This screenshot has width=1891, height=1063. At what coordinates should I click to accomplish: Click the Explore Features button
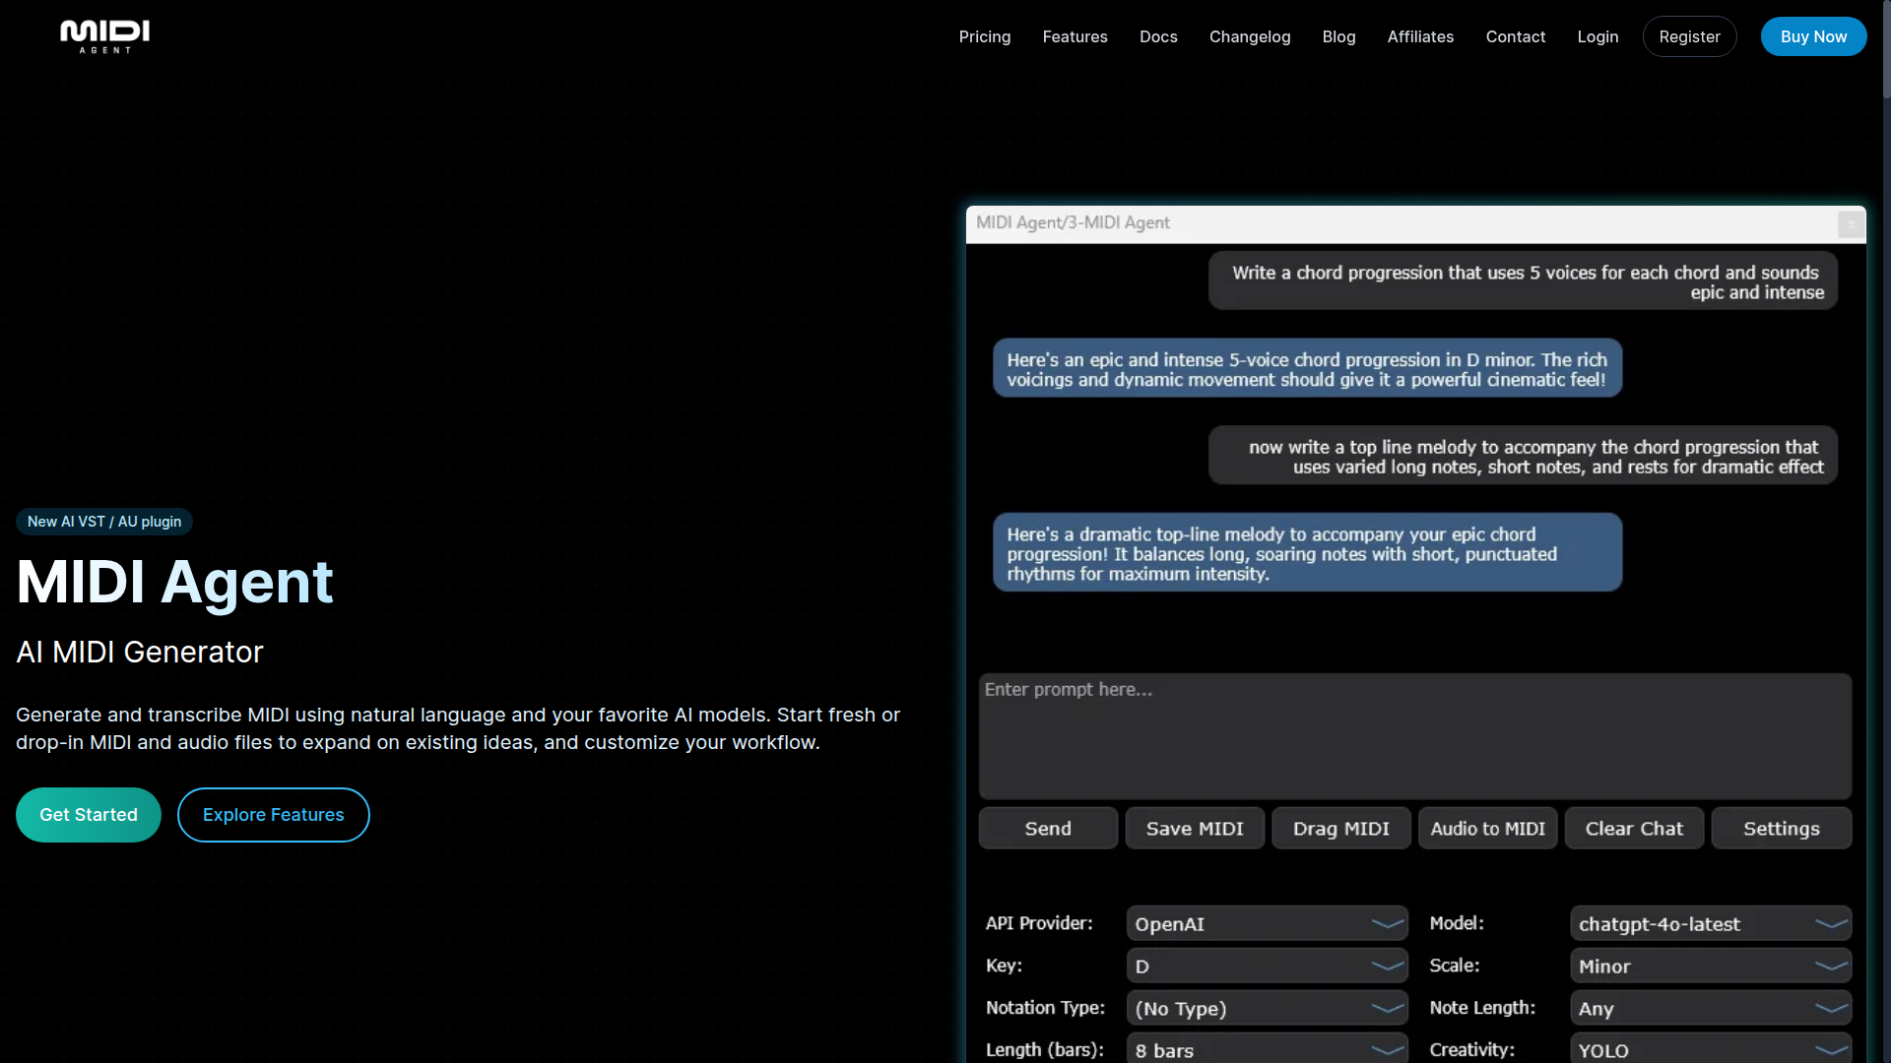click(x=273, y=815)
